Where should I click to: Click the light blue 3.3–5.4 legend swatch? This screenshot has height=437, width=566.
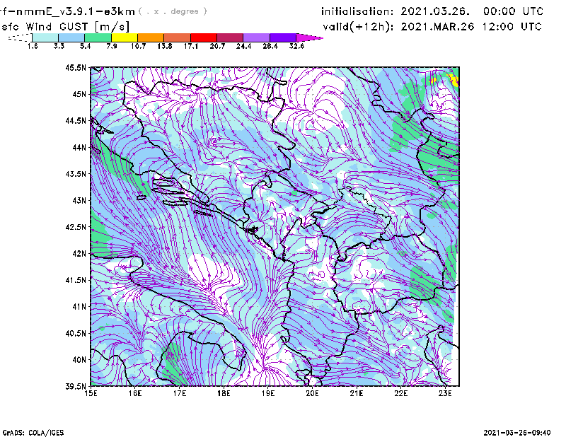pos(71,37)
